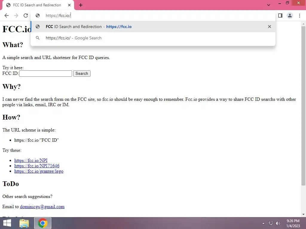The image size is (306, 229).
Task: Click the FCC ID text input field
Action: pyautogui.click(x=46, y=73)
